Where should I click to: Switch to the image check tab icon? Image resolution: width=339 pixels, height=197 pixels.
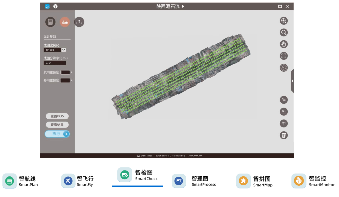click(65, 22)
